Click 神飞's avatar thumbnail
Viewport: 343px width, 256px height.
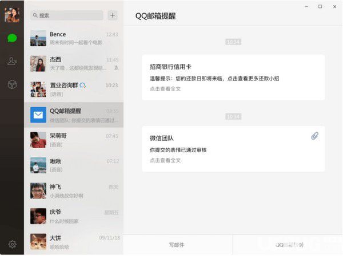[38, 191]
